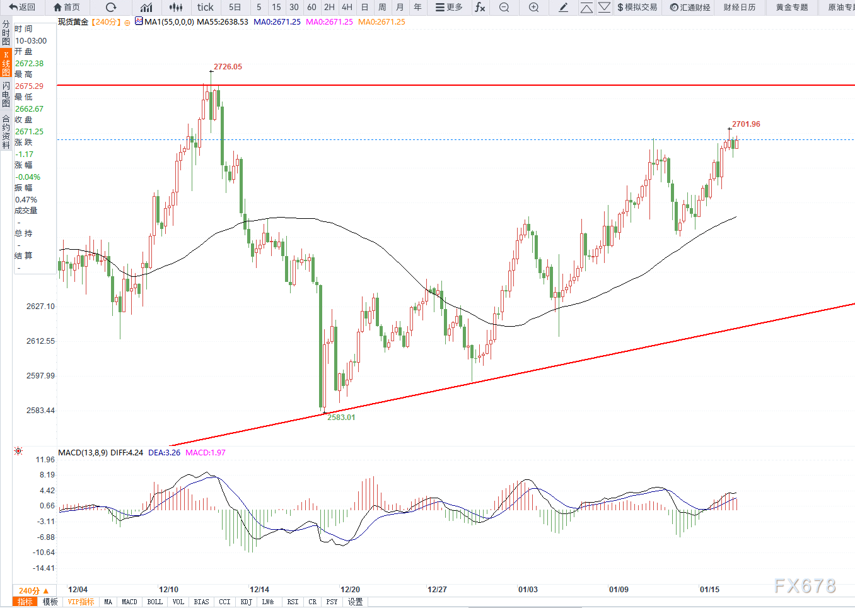Select the BOLL indicator tab

154,602
